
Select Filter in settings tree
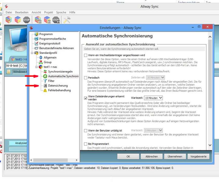point(51,81)
